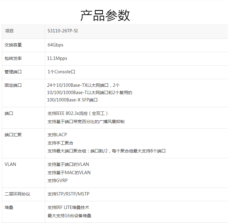Select the 二层环网协议 row label
The image size is (229, 223).
pos(17,194)
